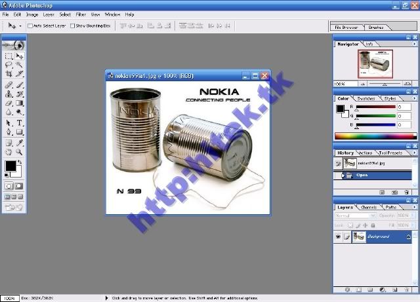420x302 pixels.
Task: Enable Auto Select Layer checkbox
Action: [x=30, y=26]
